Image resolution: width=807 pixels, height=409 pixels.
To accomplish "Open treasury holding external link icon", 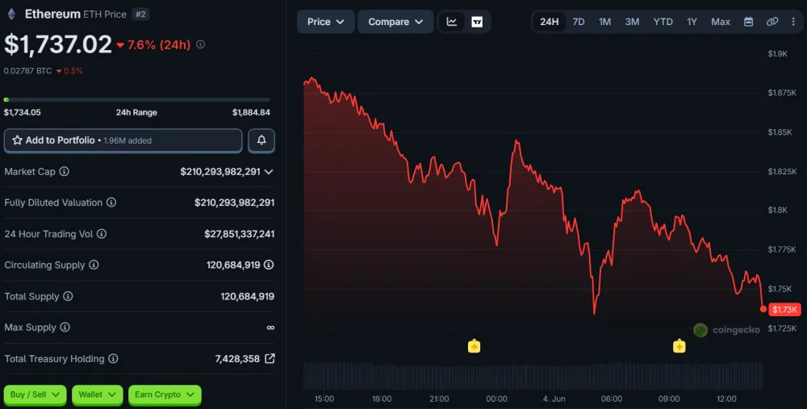I will pos(270,358).
